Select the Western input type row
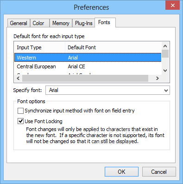Screen dimensions: 183x184 click(x=88, y=58)
